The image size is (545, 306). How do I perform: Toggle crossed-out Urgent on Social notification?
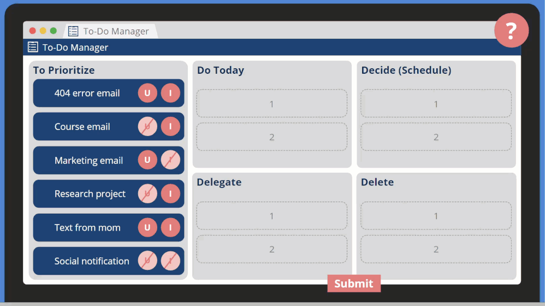tap(147, 261)
